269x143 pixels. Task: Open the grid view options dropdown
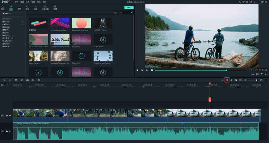(x=116, y=13)
